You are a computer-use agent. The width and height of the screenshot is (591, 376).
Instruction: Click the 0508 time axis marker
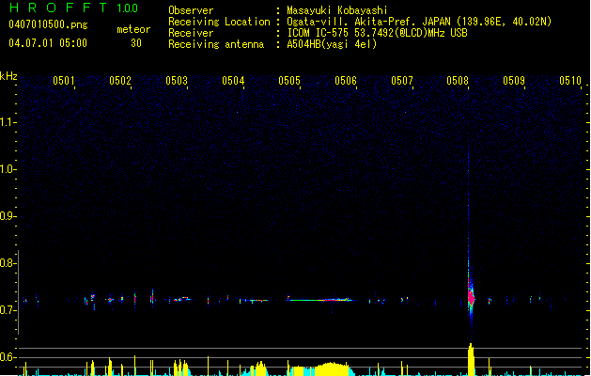(x=458, y=81)
